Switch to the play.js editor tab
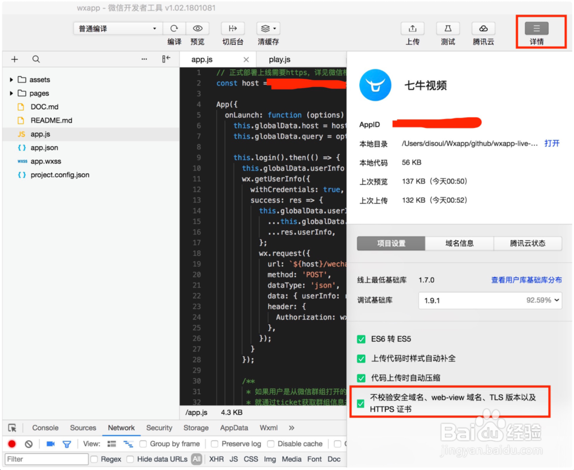Image resolution: width=574 pixels, height=470 pixels. pos(280,59)
